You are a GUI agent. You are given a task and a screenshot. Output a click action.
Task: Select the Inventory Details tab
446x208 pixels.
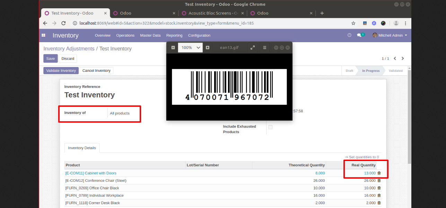[x=82, y=148]
